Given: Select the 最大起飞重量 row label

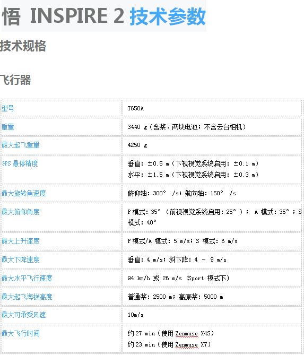Looking at the screenshot, I should point(21,145).
